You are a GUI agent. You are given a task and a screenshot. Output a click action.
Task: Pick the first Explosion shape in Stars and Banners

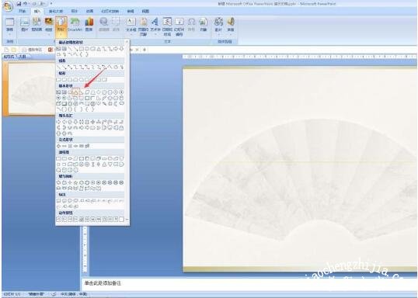pos(58,182)
